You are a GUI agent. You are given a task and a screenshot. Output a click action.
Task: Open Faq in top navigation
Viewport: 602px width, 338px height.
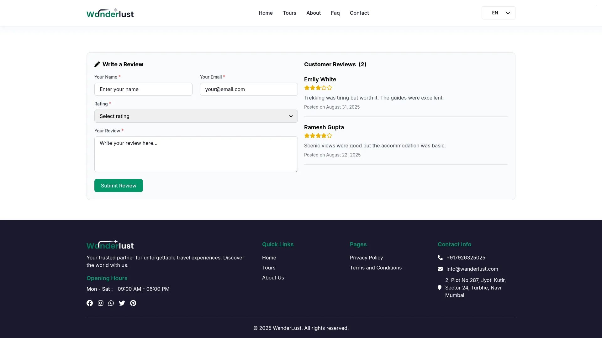(x=335, y=13)
